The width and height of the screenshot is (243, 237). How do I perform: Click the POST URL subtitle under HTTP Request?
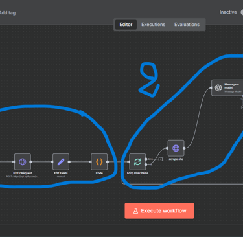(23, 177)
